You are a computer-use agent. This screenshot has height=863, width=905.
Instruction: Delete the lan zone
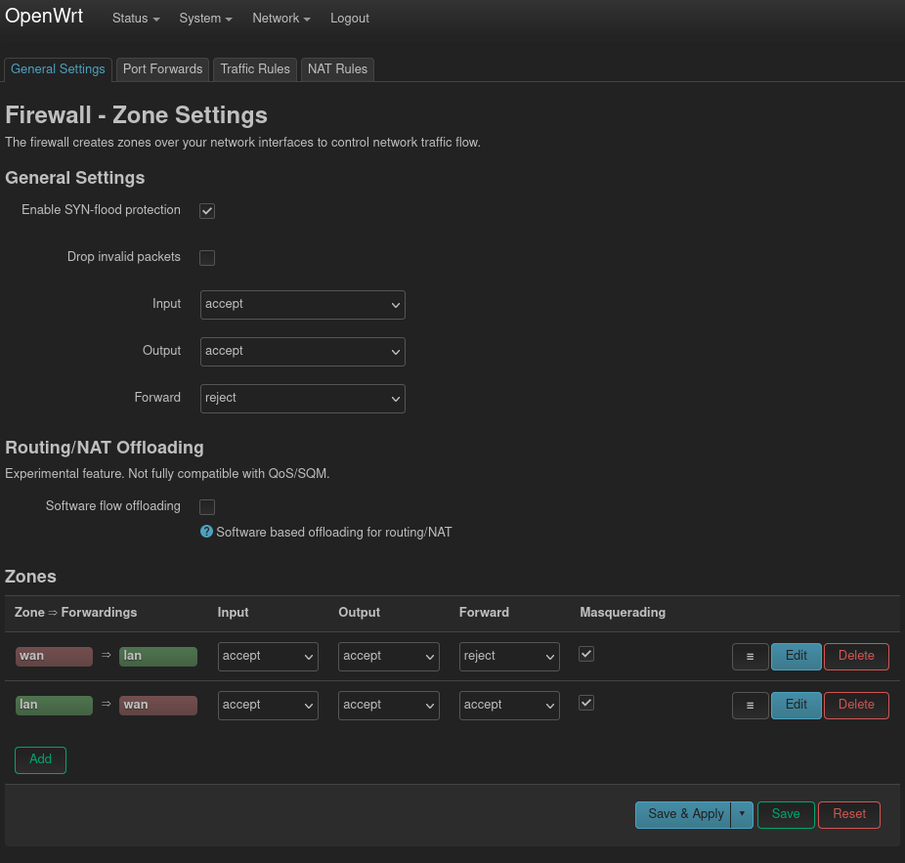pyautogui.click(x=856, y=706)
